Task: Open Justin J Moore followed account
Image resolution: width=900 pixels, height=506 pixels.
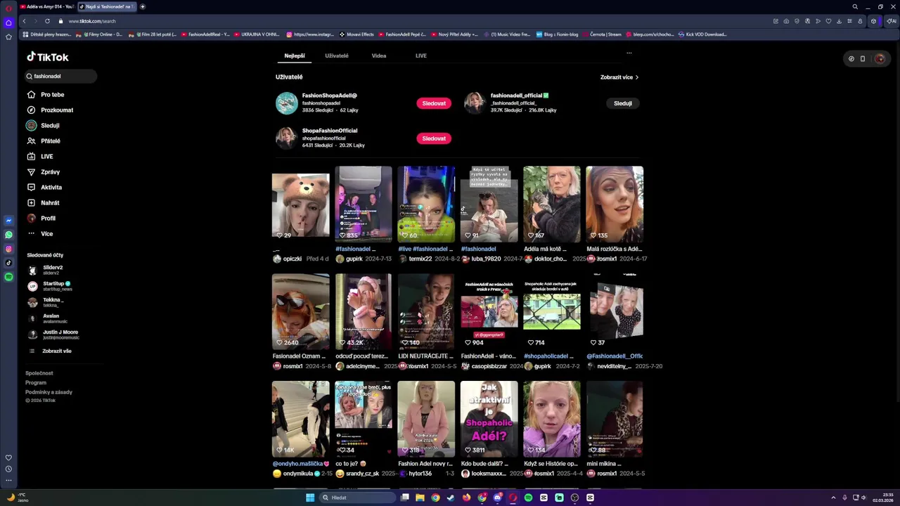Action: [x=55, y=335]
